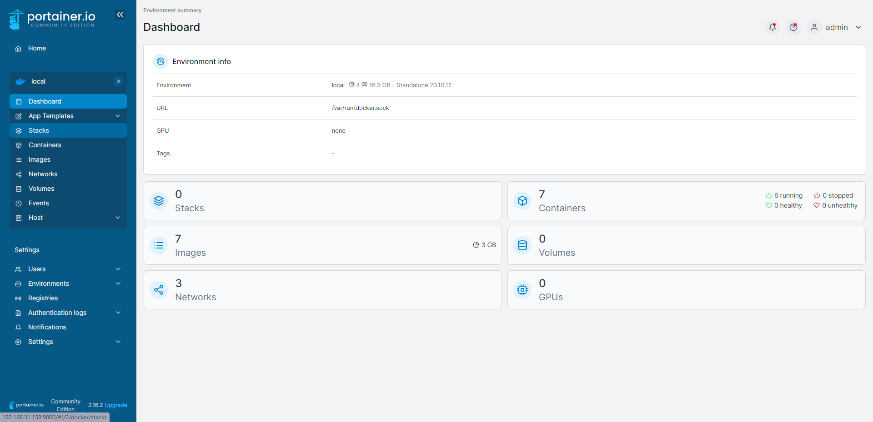873x422 pixels.
Task: Click the Notifications bell icon in sidebar
Action: pos(18,328)
